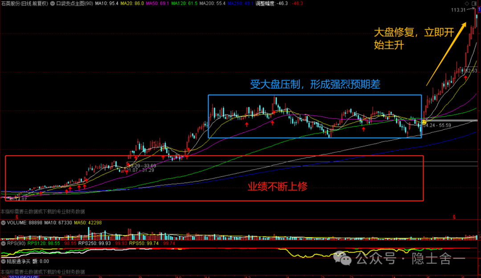This screenshot has width=481, height=278.
Task: Open the VOLUME indicator dropdown arrow
Action: pos(3,222)
